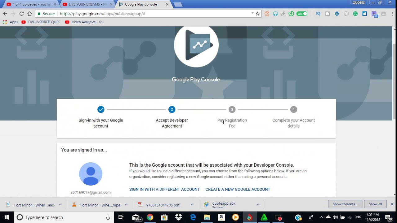Open the green circular download extension
The image size is (397, 223).
click(291, 14)
